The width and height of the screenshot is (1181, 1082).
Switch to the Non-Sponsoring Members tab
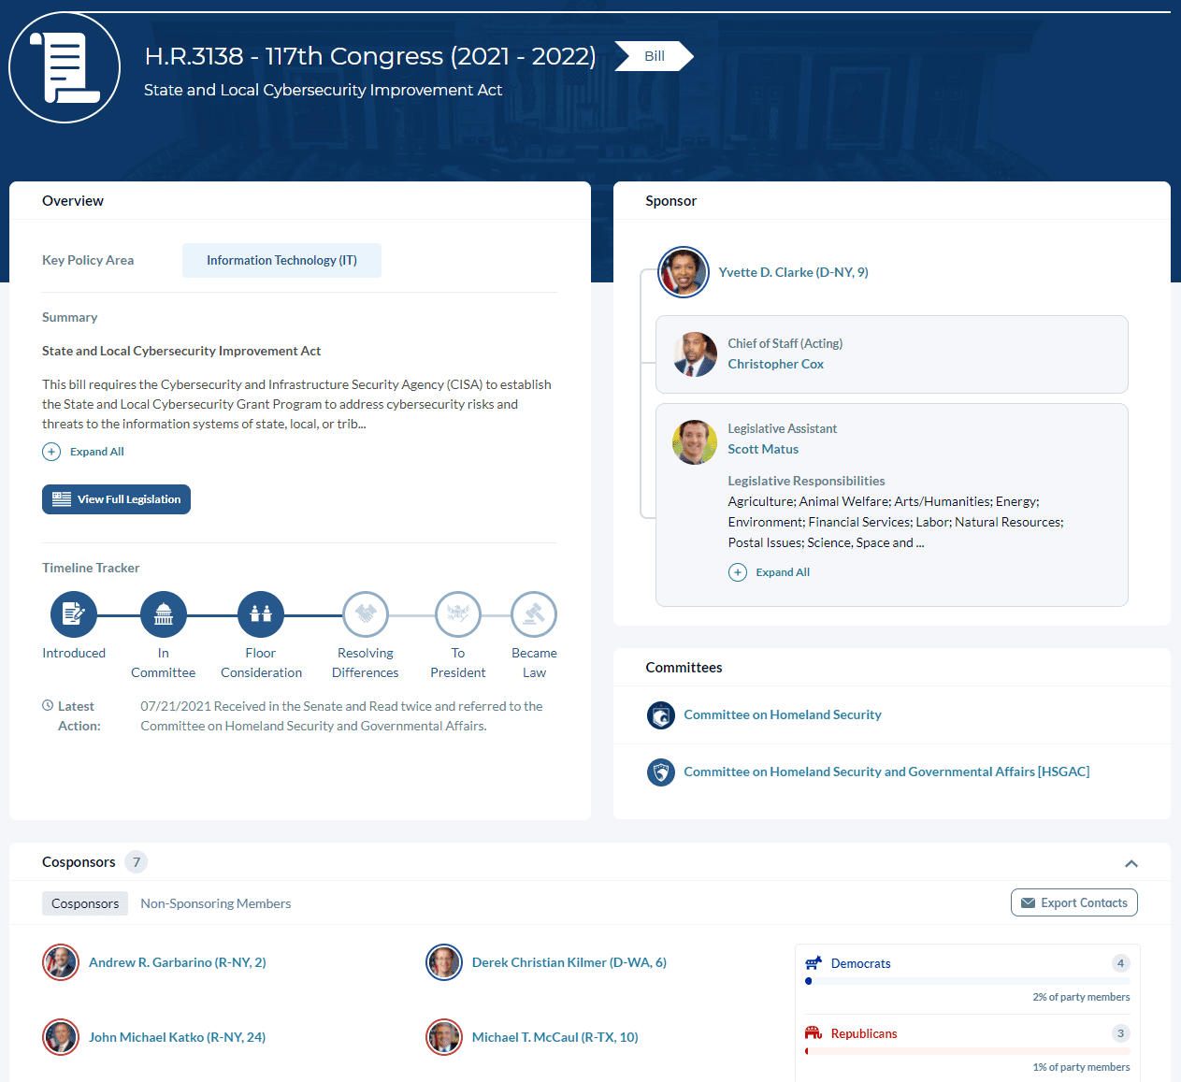[x=215, y=903]
